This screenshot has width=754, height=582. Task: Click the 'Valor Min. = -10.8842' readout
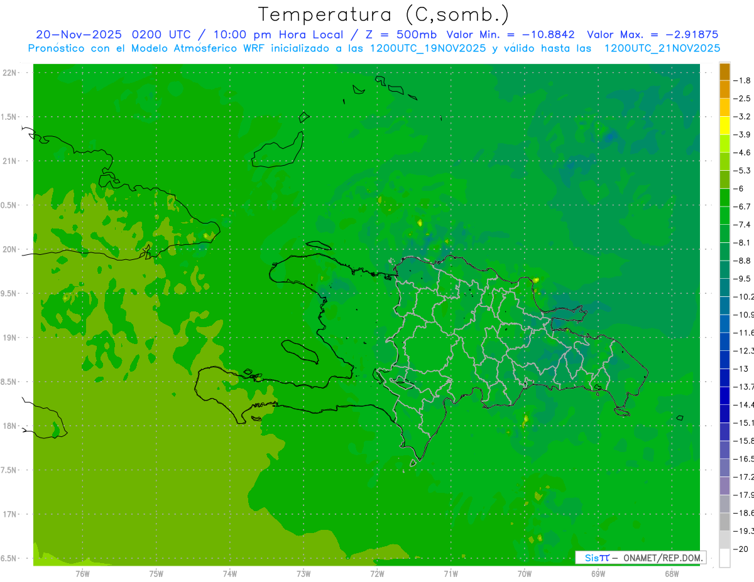coord(510,35)
